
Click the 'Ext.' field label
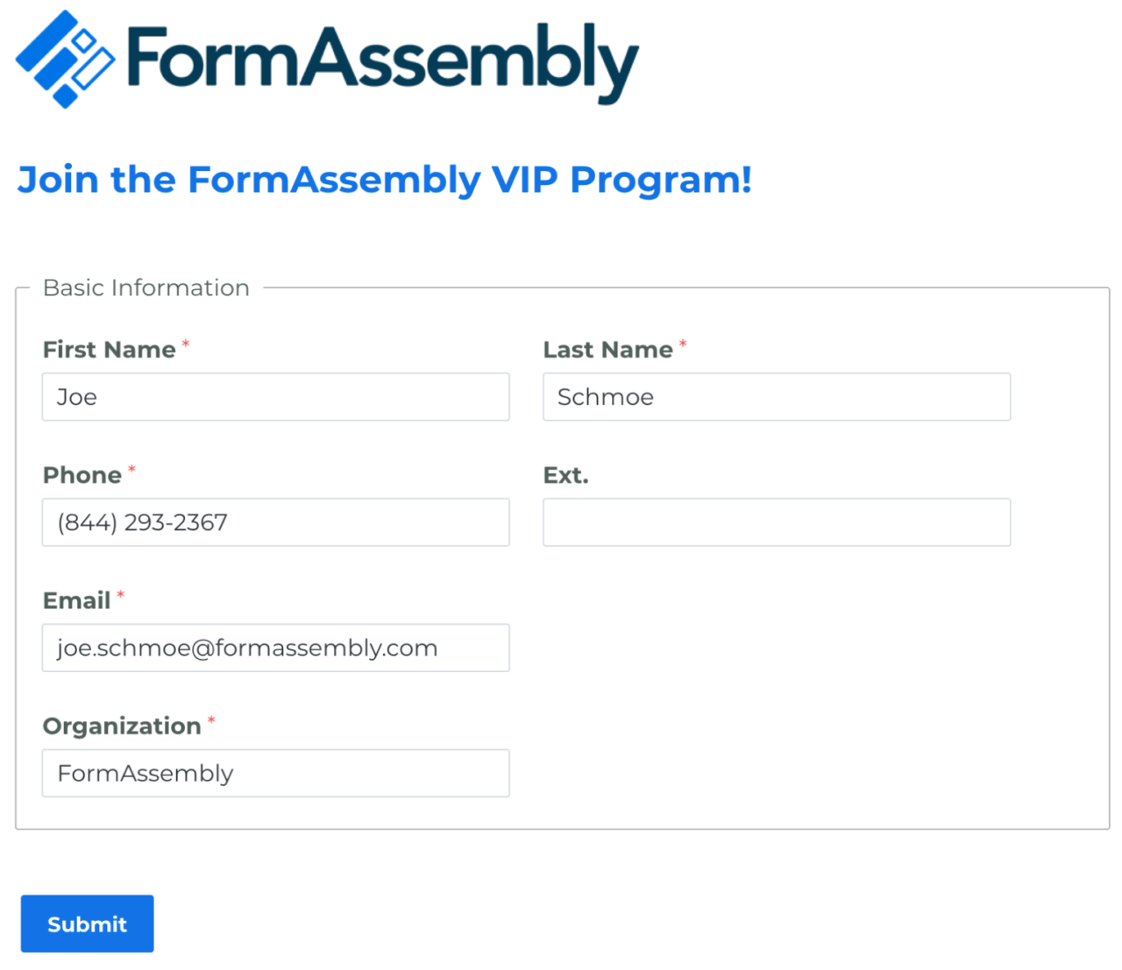tap(565, 474)
